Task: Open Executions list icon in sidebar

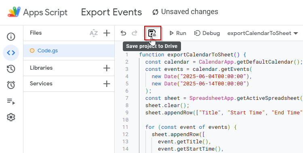Action: (x=11, y=101)
